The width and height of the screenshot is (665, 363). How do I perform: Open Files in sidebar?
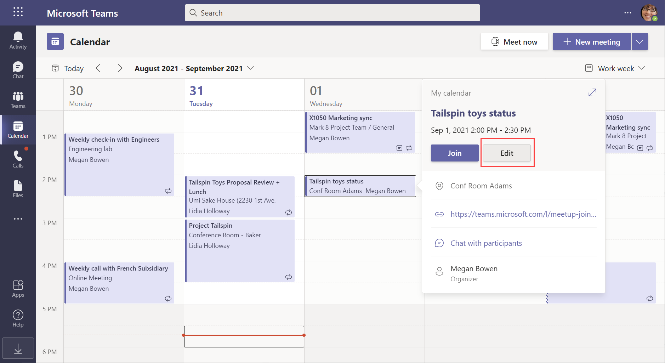pos(18,189)
